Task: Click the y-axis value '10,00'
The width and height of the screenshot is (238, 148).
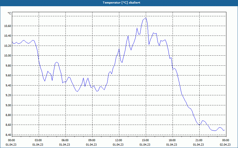Action: tap(8, 56)
